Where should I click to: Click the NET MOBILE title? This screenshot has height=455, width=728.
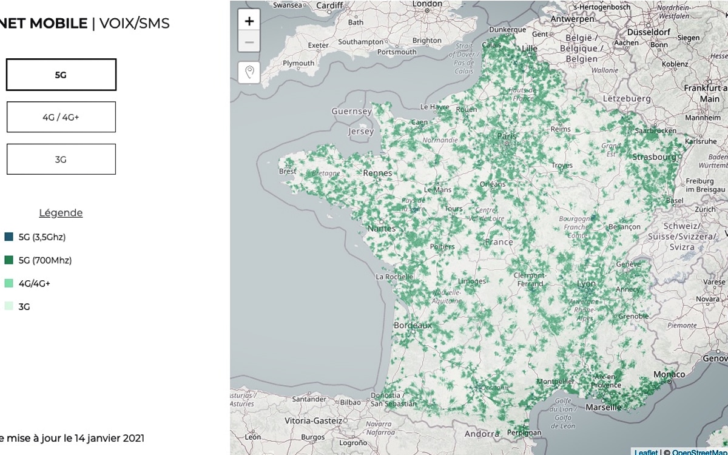[42, 23]
